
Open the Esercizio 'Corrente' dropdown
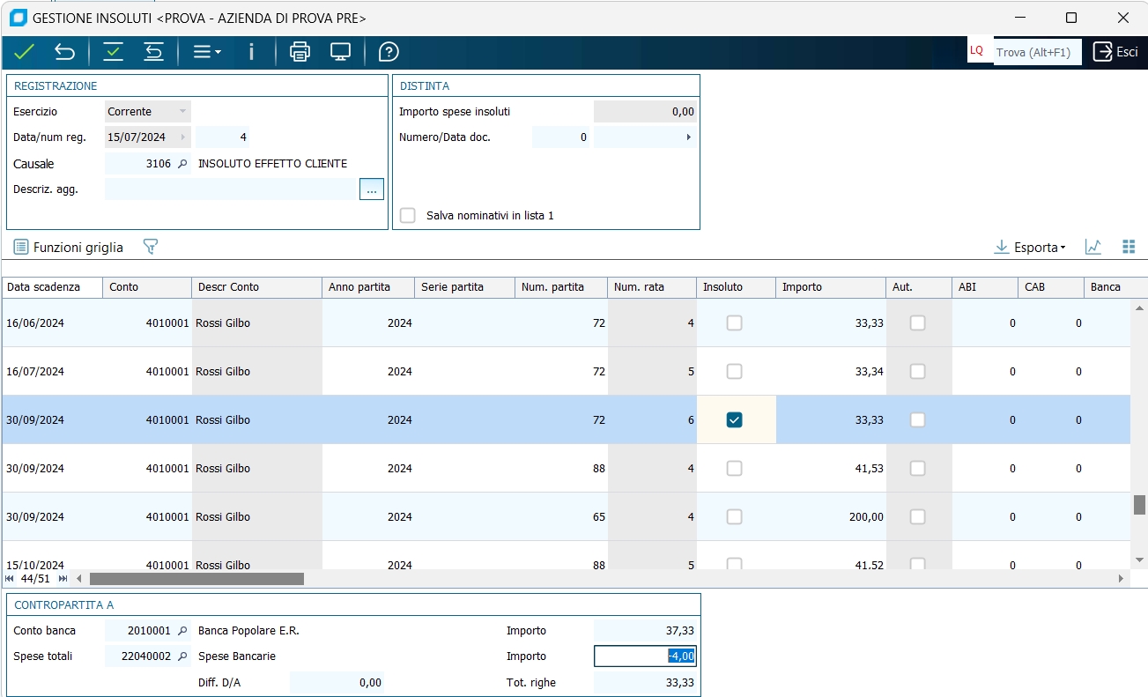[x=182, y=112]
